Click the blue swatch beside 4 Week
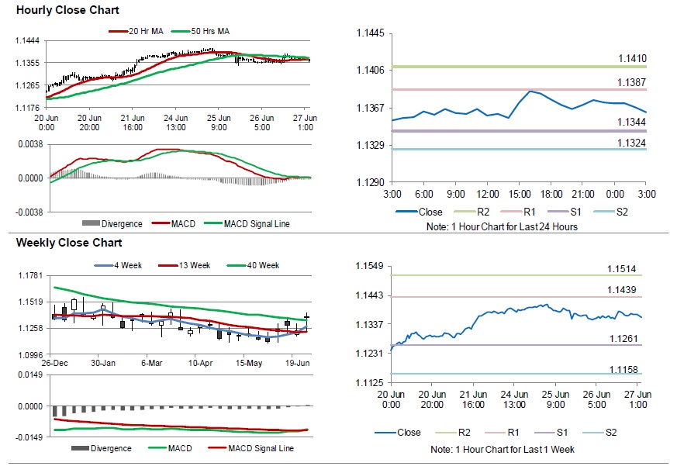 tap(104, 266)
